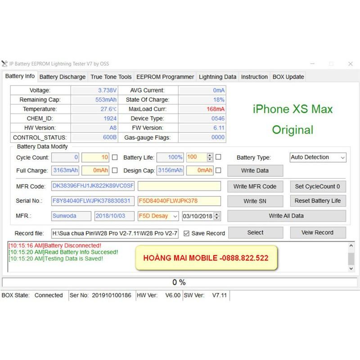Click the log scrollbar up arrow

(x=351, y=245)
